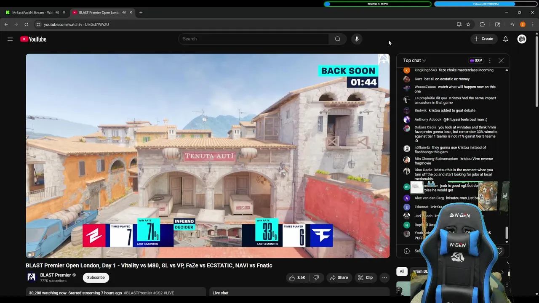Viewport: 539px width, 303px height.
Task: Click chat user Alex van den Berg
Action: (x=429, y=198)
